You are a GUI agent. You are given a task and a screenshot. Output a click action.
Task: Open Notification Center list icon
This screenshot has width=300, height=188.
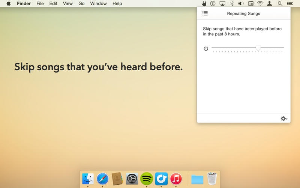(290, 3)
